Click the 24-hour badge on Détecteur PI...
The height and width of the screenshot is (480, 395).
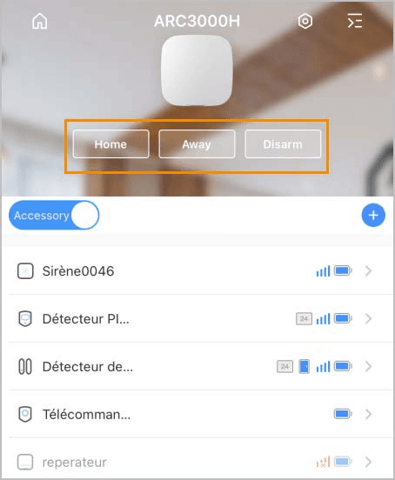[304, 318]
